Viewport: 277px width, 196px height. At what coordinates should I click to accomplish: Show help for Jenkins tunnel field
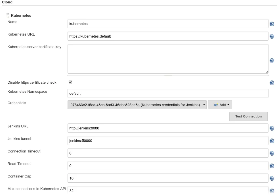[272, 141]
